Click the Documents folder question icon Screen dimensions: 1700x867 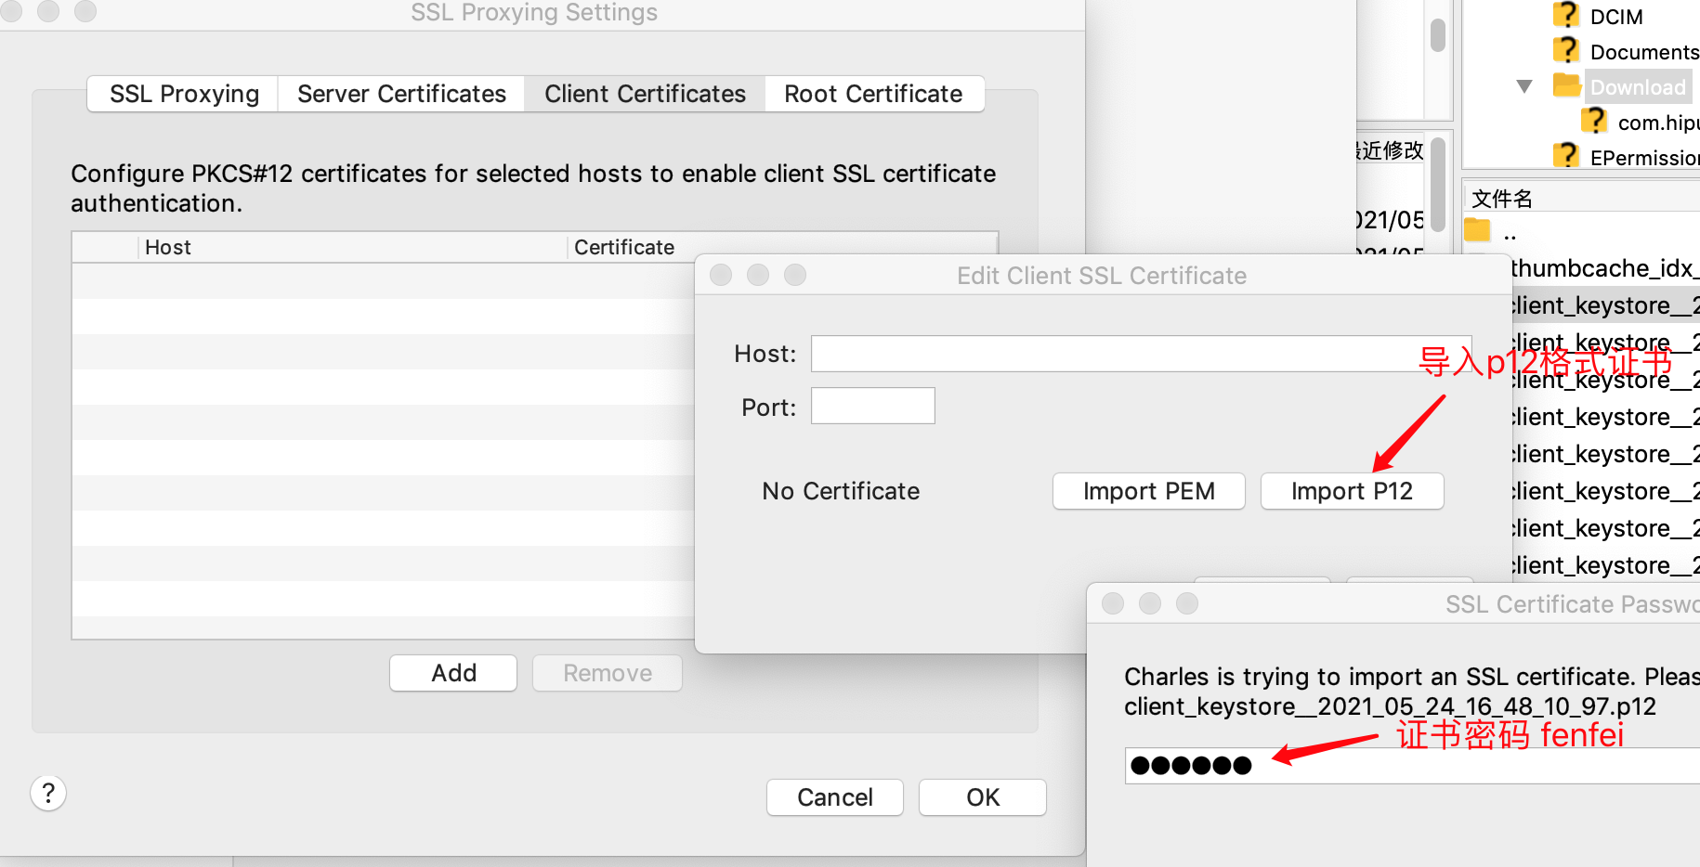(1566, 51)
